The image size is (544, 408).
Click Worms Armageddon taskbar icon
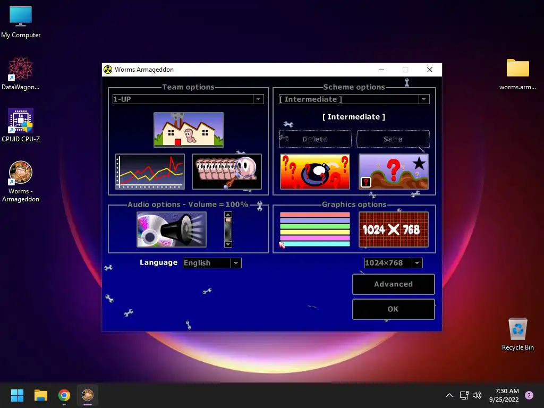[88, 395]
